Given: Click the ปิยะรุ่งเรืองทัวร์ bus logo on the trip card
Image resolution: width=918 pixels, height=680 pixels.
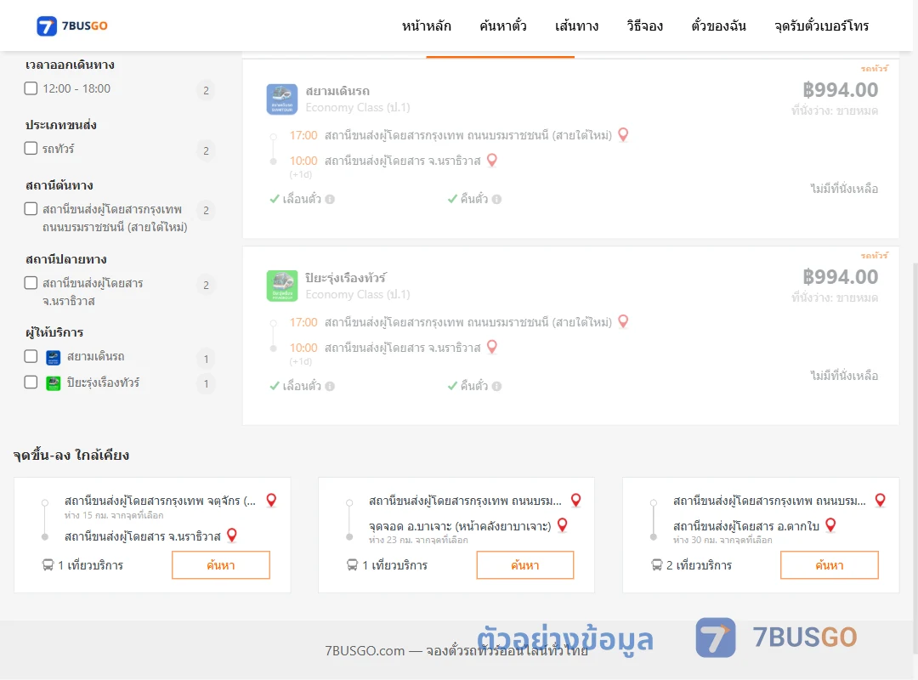Looking at the screenshot, I should 282,286.
